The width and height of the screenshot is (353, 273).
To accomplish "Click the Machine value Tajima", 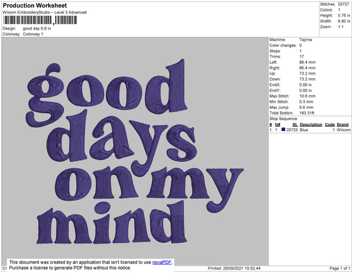I will click(x=306, y=40).
